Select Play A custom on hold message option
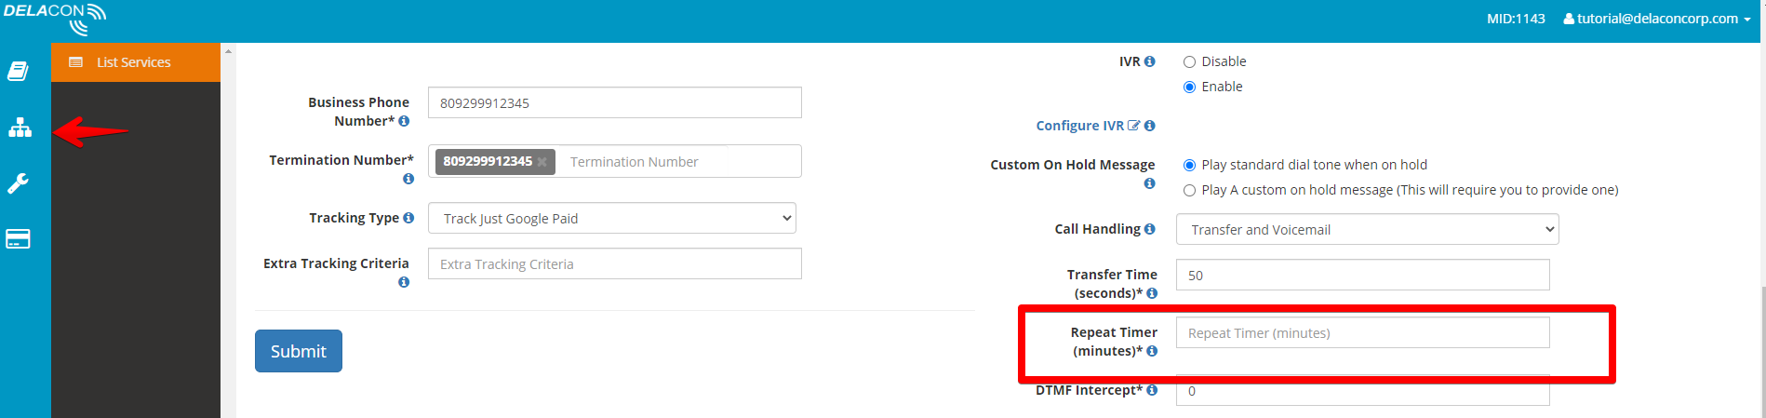This screenshot has width=1766, height=418. coord(1189,191)
